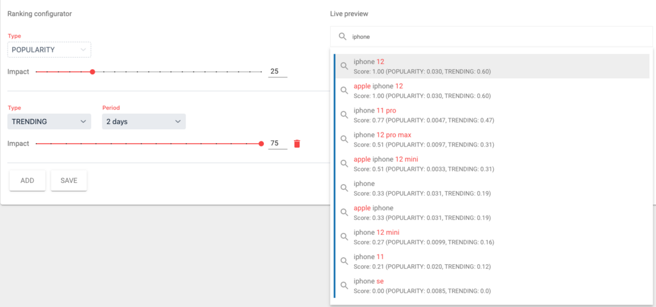Screen dimensions: 656x307
Task: Click magnifier icon beside 'iphone 11 pro' suggestion
Action: (x=344, y=114)
